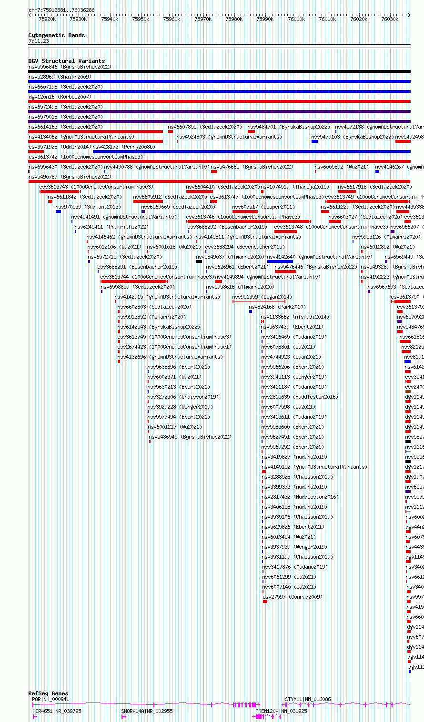Click esv27597 (Conrad2009) label
Screen dimensions: 424x722
point(293,597)
